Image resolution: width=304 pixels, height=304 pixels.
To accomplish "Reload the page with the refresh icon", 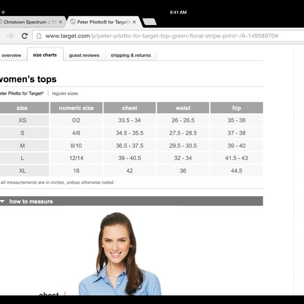I will (x=25, y=36).
